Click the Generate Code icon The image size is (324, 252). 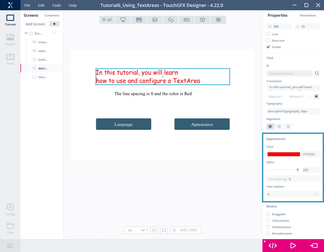[x=273, y=246]
